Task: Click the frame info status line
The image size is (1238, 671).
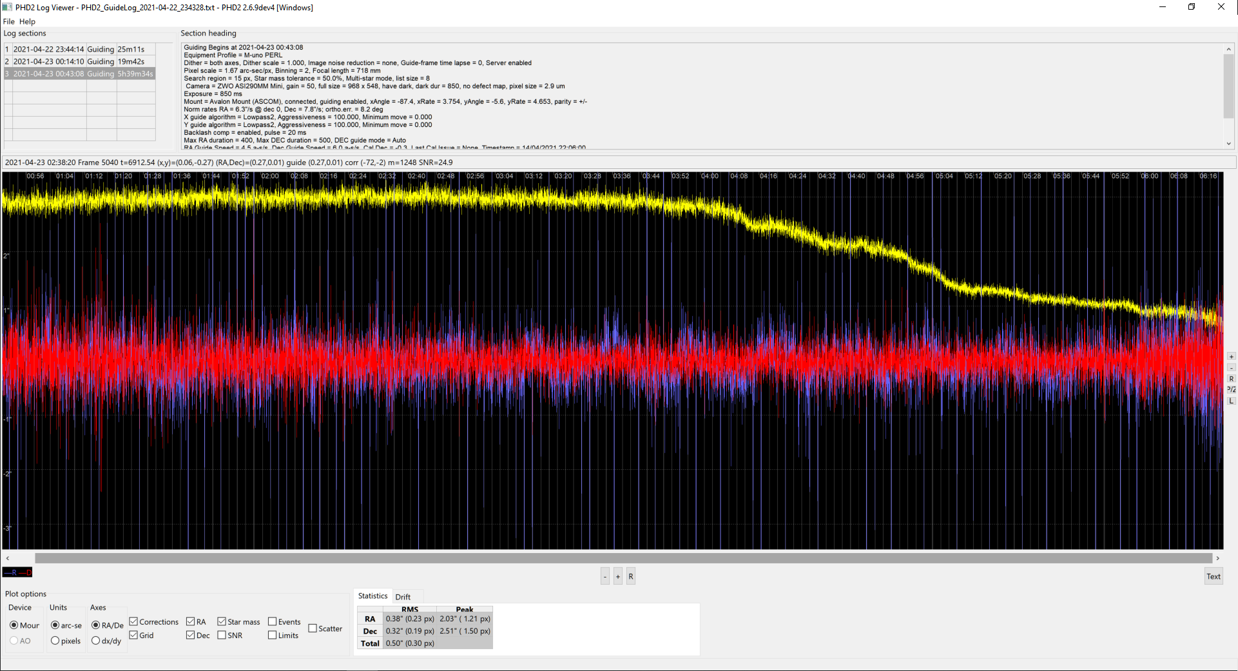Action: click(x=619, y=162)
